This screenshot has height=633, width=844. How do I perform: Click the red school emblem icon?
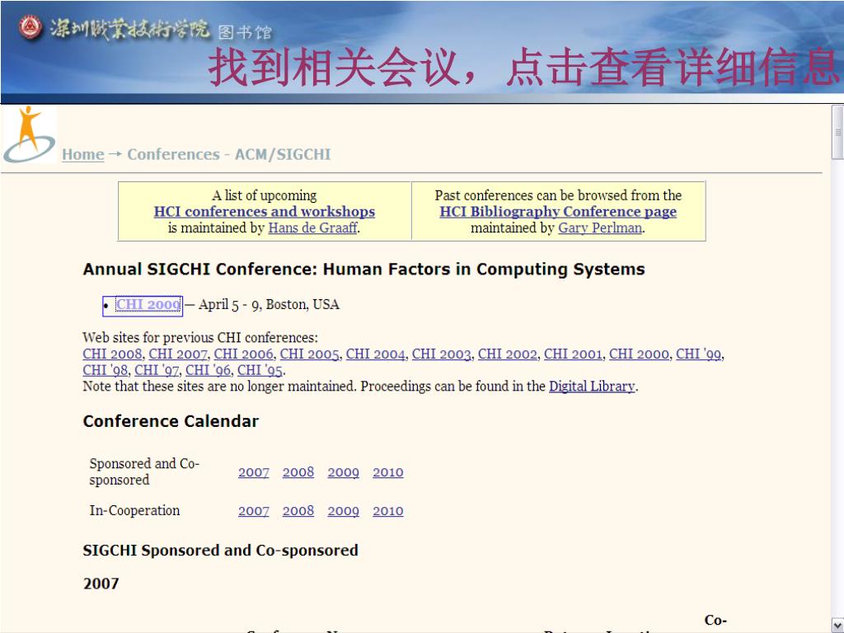(30, 26)
